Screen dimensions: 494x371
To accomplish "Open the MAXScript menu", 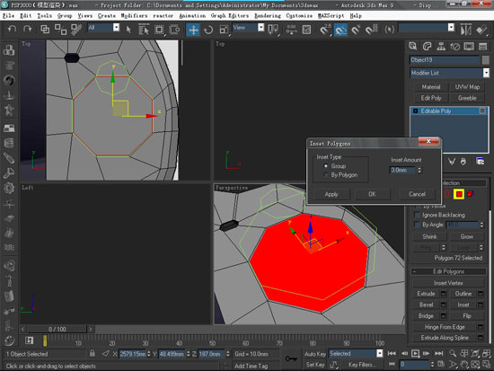I will point(331,15).
